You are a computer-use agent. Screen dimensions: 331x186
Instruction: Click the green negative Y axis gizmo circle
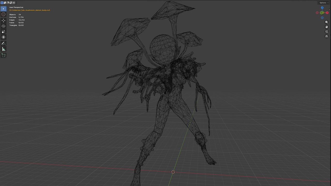(x=321, y=13)
